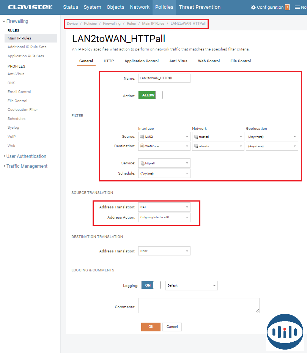Click the Configuration gear icon
Screen dimensions: 307x353
point(253,7)
